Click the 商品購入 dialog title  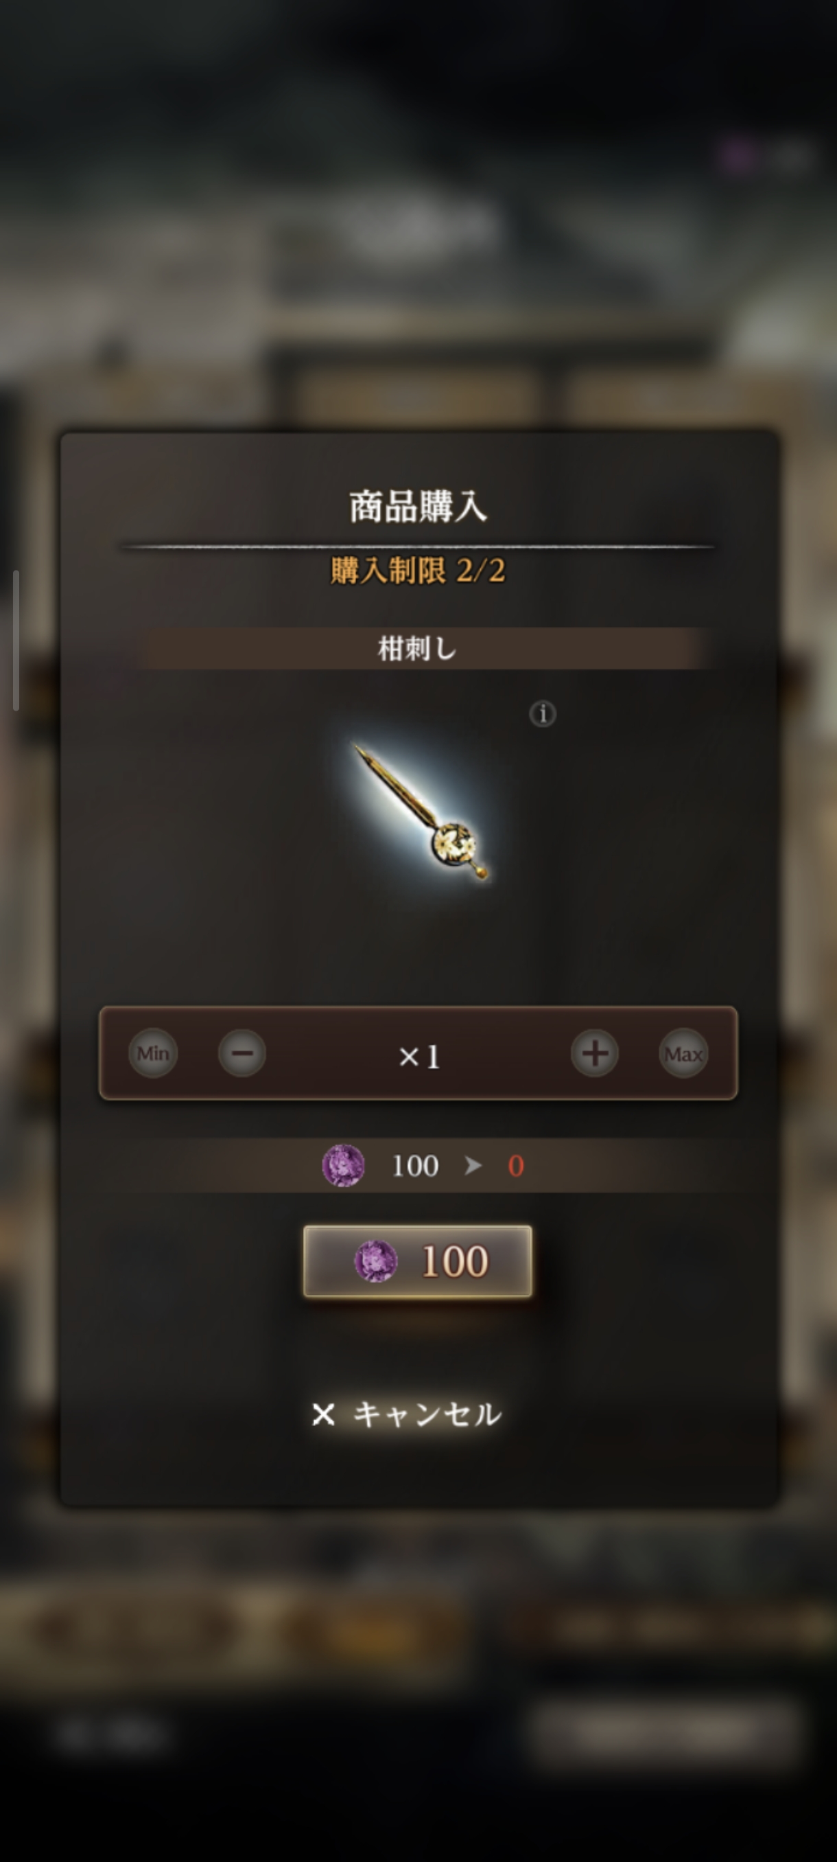(418, 506)
